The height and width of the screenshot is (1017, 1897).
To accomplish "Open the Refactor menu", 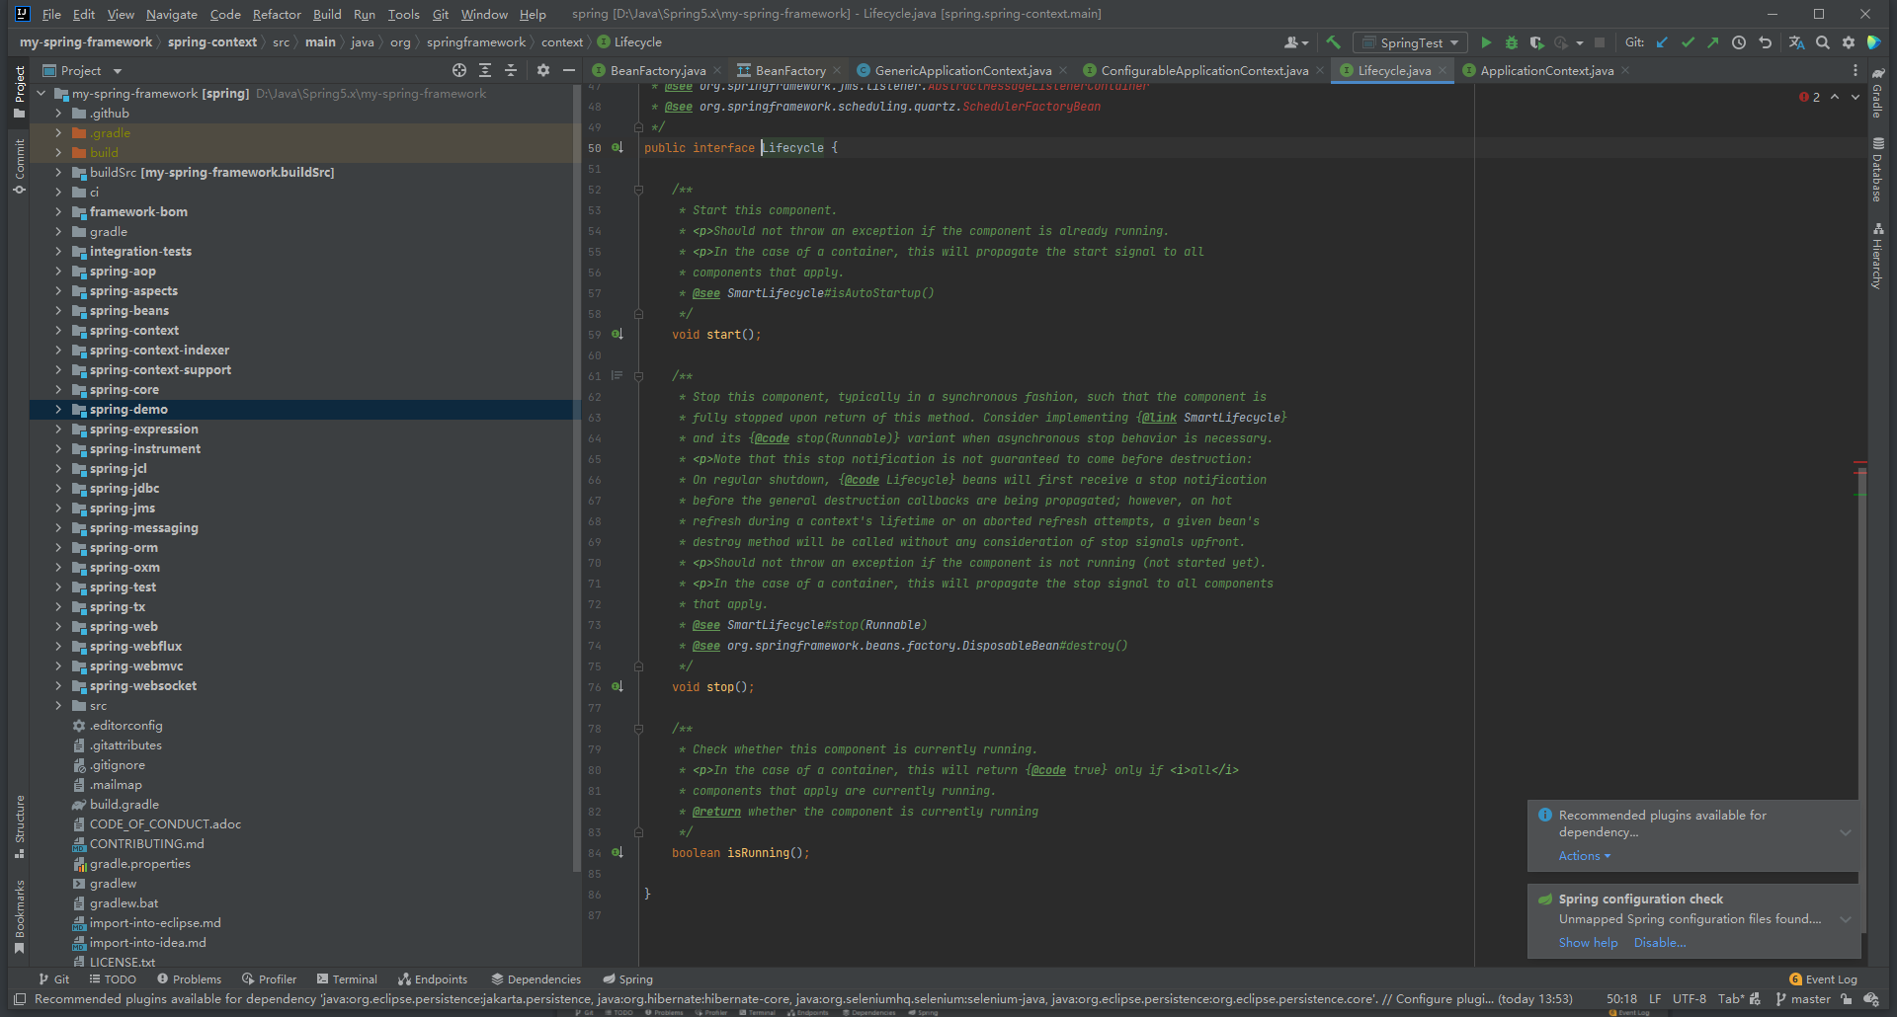I will [277, 14].
